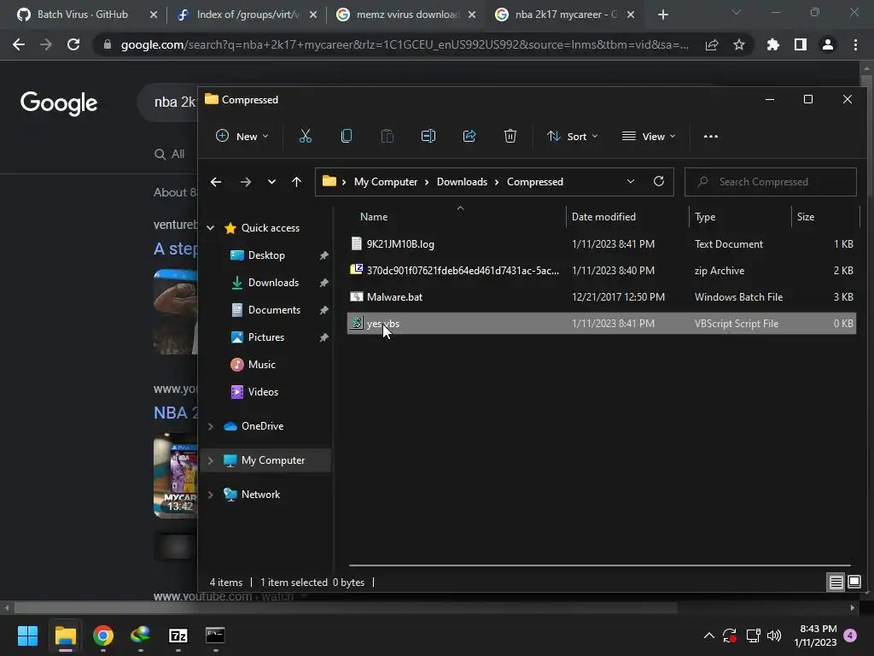
Task: Click Downloads in the breadcrumb path
Action: (x=462, y=182)
